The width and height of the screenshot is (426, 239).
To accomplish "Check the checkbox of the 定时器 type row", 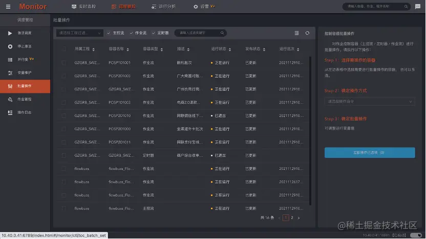I will tap(64, 156).
